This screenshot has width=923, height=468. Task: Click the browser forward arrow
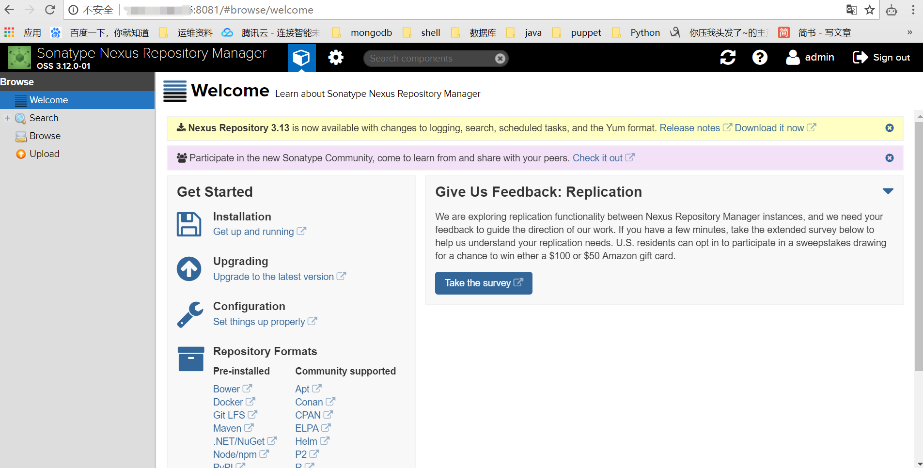[30, 10]
